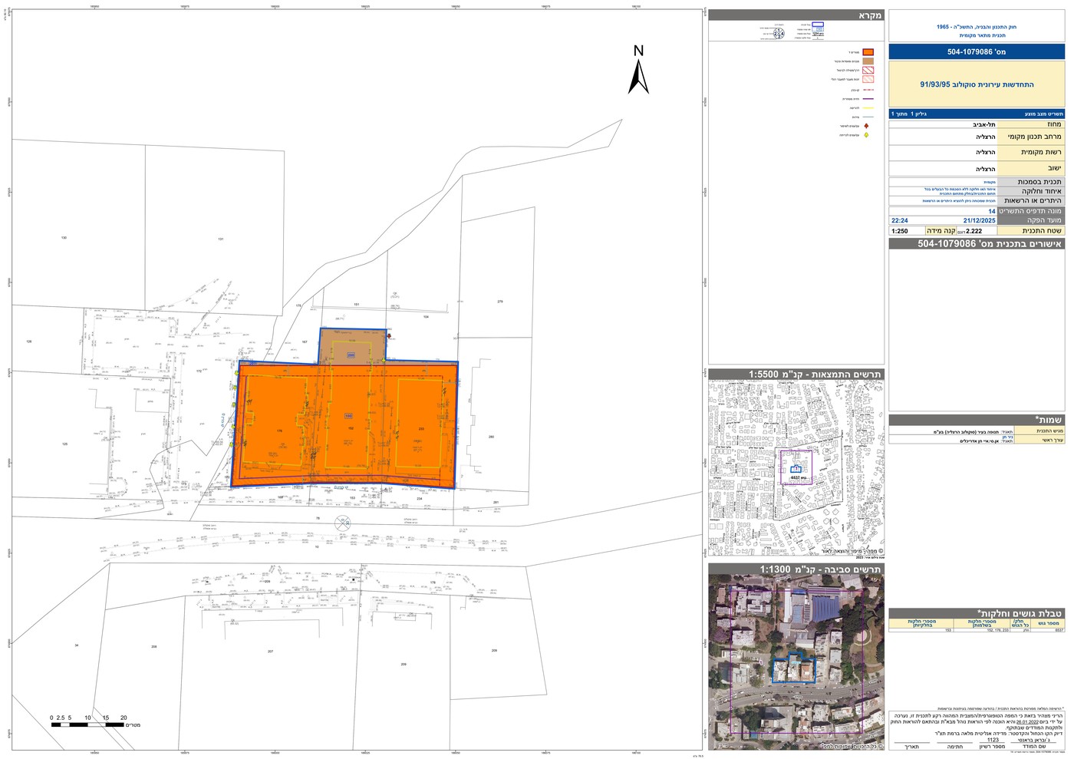Click parcel label 208 on the map
Screen dimensions: 1074x759
tap(154, 647)
